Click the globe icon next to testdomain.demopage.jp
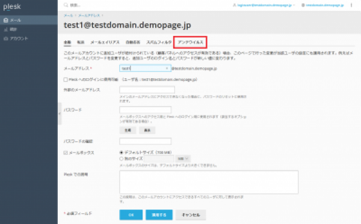Image resolution: width=361 pixels, height=224 pixels. [303, 5]
